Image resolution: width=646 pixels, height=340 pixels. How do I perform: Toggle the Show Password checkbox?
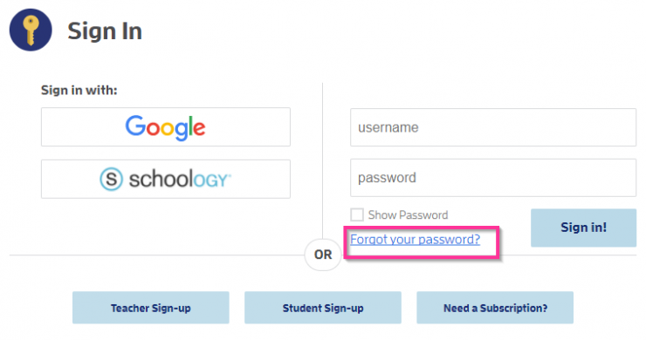pos(357,214)
